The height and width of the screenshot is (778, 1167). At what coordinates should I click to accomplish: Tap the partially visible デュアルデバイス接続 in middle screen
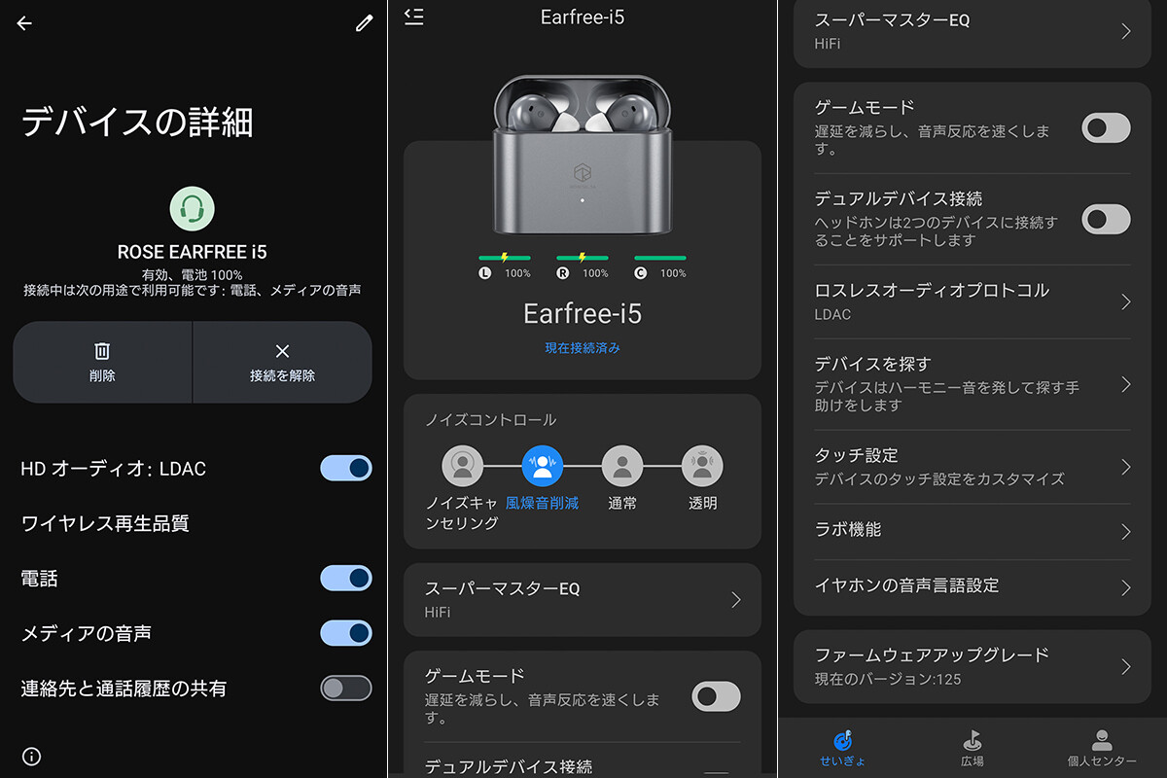[509, 766]
